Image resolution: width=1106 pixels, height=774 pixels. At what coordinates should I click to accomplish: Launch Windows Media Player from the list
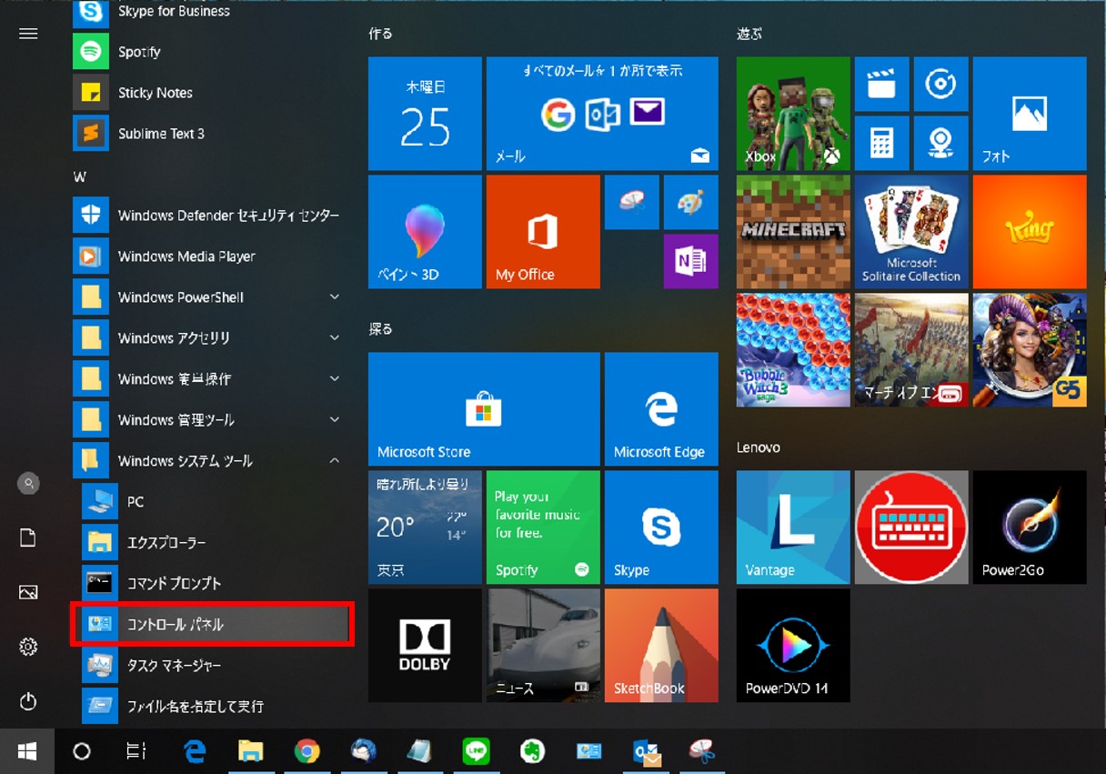209,256
